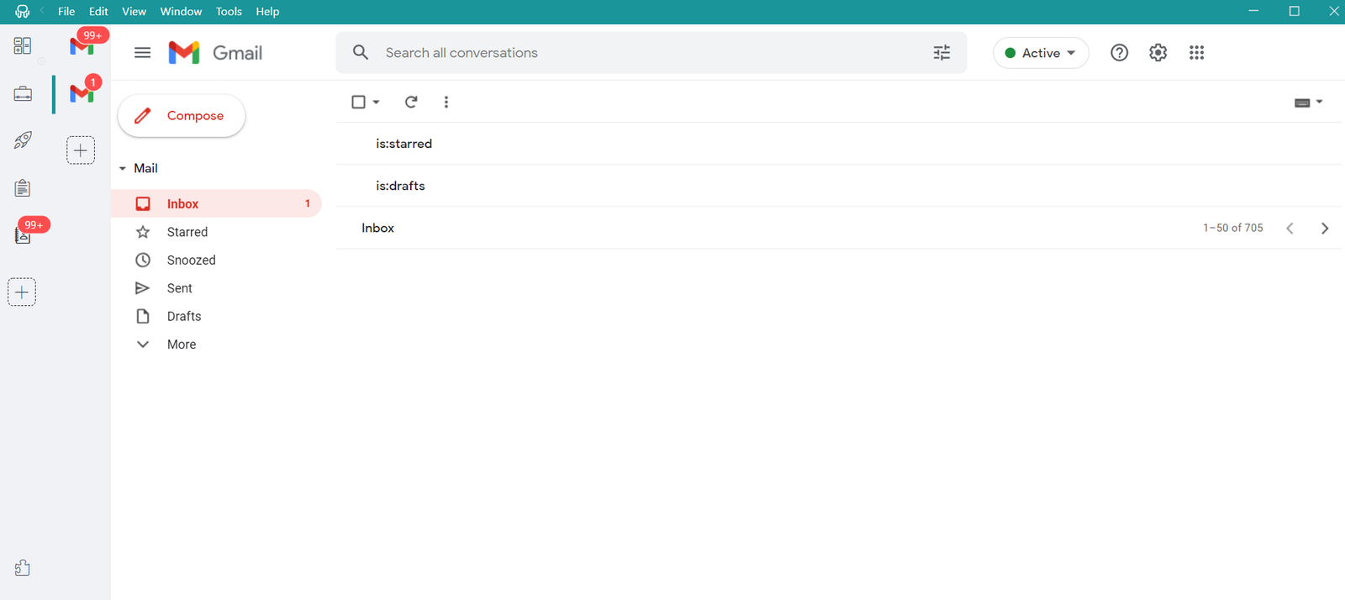
Task: Open the Edit menu
Action: tap(98, 11)
